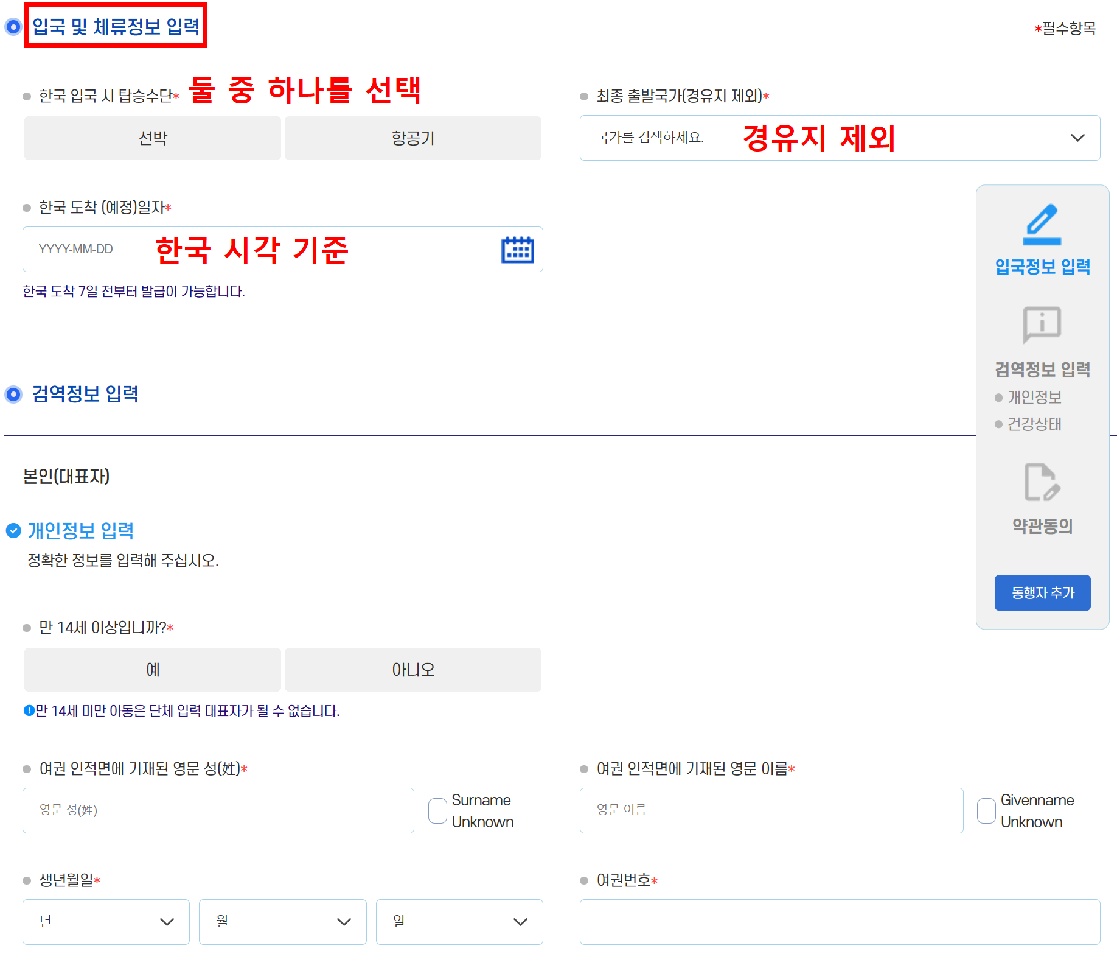Click the 본인(대표자) heading
Screen dimensions: 1117x954
coord(66,476)
